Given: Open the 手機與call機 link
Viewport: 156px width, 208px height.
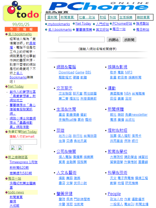Looking at the screenshot, I should coord(68,120).
